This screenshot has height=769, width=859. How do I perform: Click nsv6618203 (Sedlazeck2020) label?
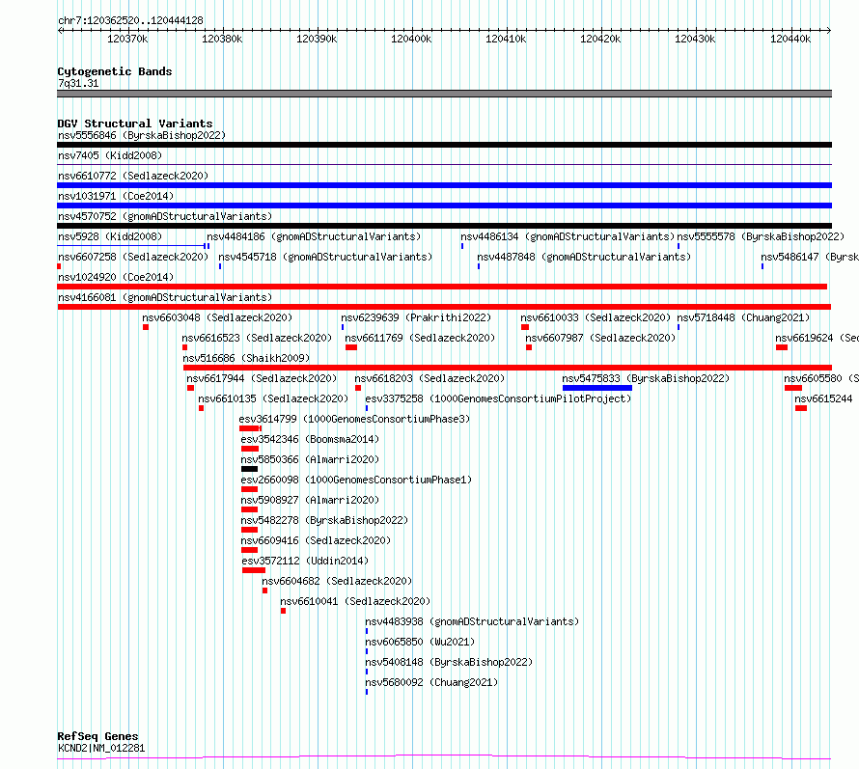pos(430,378)
